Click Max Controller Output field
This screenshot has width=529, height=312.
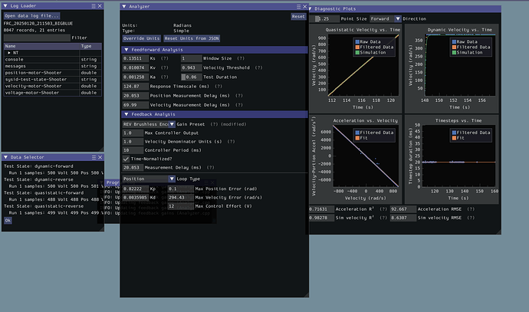click(133, 133)
